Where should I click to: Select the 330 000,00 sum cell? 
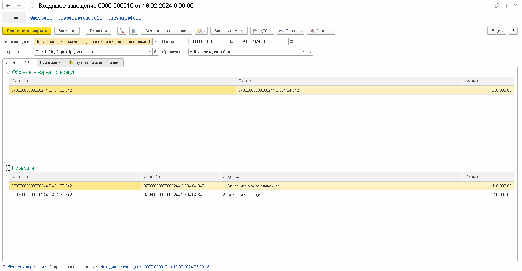[488, 90]
